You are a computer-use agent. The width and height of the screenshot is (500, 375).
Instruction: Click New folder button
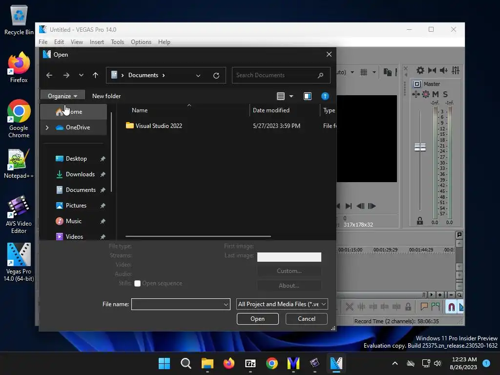[x=106, y=96]
